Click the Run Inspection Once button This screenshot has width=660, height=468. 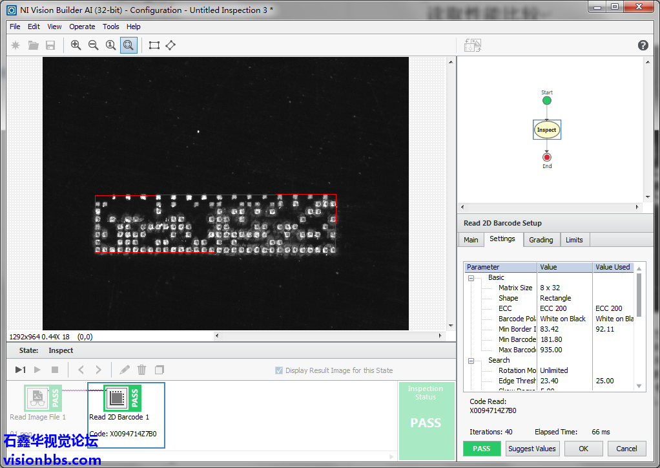[20, 370]
